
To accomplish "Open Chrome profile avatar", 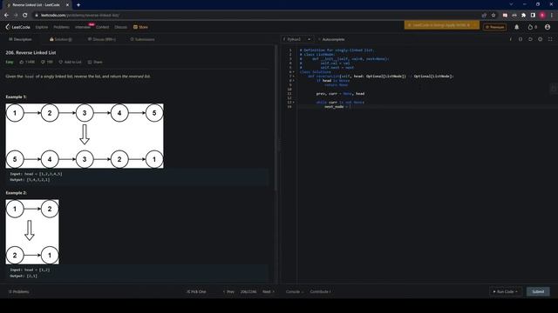I will tap(542, 16).
